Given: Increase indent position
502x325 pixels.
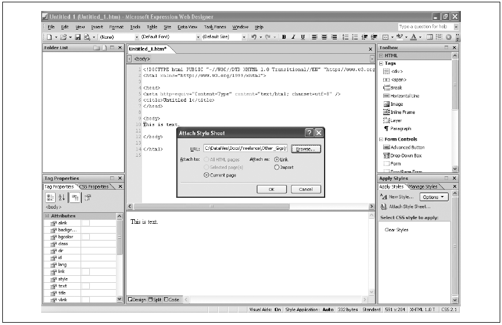Looking at the screenshot, I should 374,37.
